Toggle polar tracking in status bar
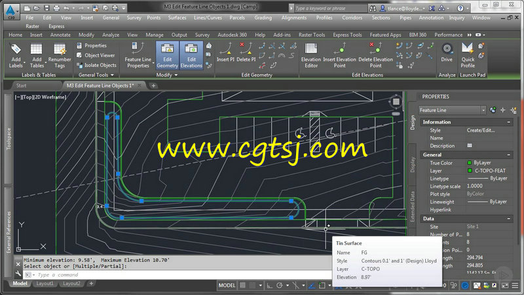The width and height of the screenshot is (524, 295). tap(280, 285)
